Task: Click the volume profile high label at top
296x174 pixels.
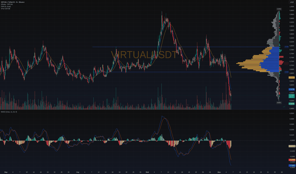Action: click(279, 9)
